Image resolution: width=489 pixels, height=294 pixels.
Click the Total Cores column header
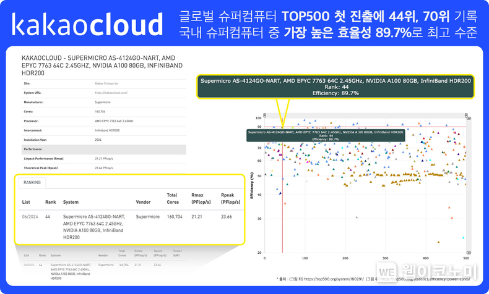pyautogui.click(x=173, y=198)
